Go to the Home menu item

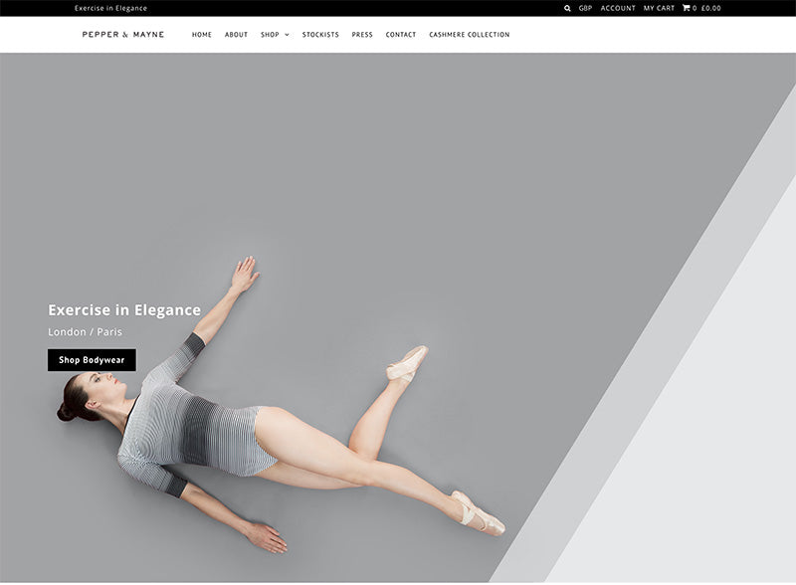(202, 35)
